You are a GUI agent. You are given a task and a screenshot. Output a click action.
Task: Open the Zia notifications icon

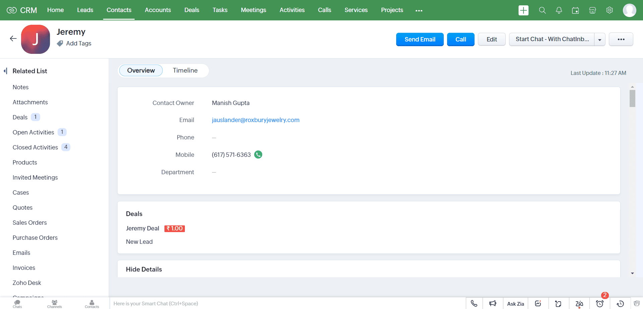(579, 304)
